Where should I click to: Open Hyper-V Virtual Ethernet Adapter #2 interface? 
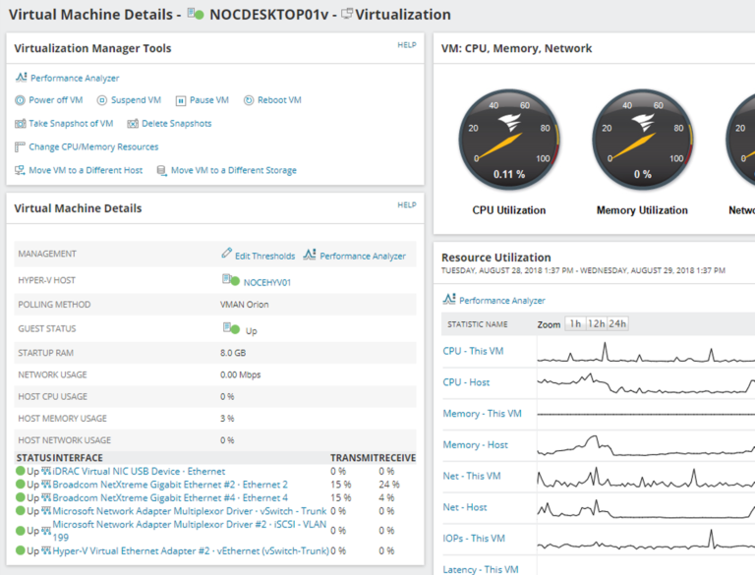click(x=191, y=551)
